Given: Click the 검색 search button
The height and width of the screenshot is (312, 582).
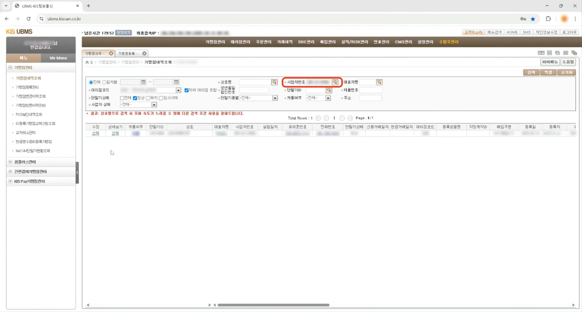Looking at the screenshot, I should tap(531, 73).
